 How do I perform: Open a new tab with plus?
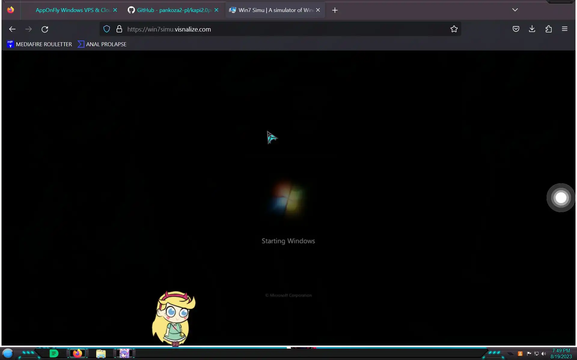(x=335, y=10)
